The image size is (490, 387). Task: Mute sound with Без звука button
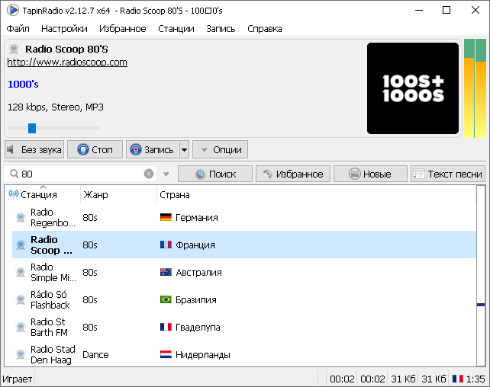(34, 149)
